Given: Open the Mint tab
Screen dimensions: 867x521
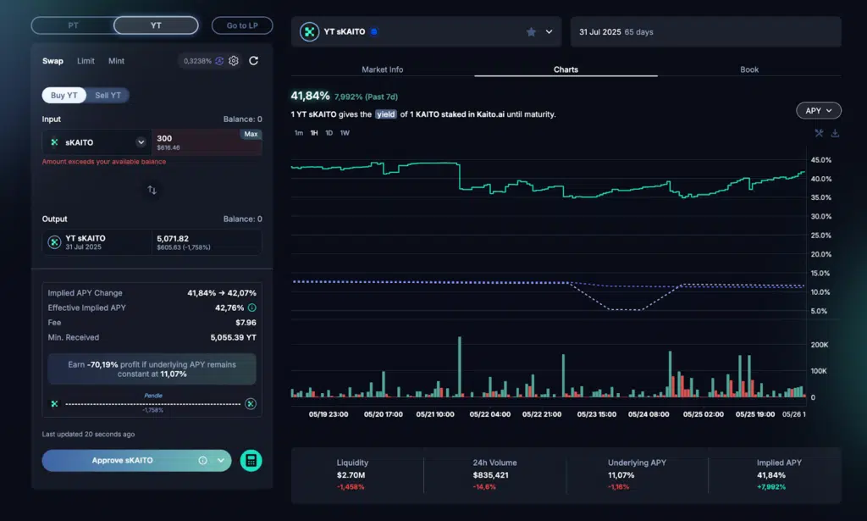Looking at the screenshot, I should [116, 61].
